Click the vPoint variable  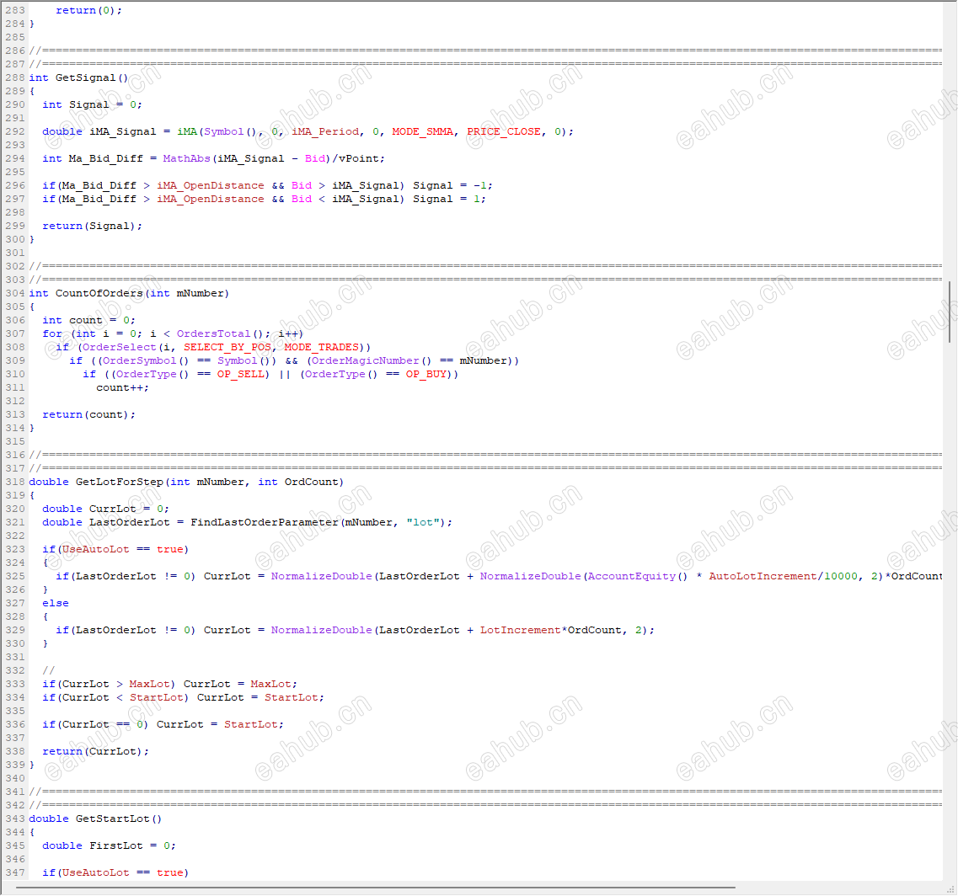(x=359, y=158)
